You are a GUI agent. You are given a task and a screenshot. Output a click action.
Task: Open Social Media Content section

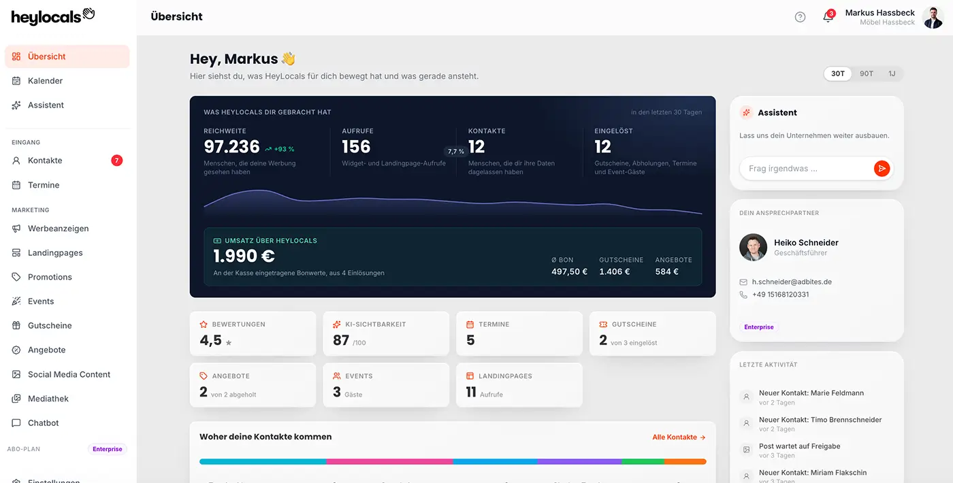pyautogui.click(x=67, y=374)
